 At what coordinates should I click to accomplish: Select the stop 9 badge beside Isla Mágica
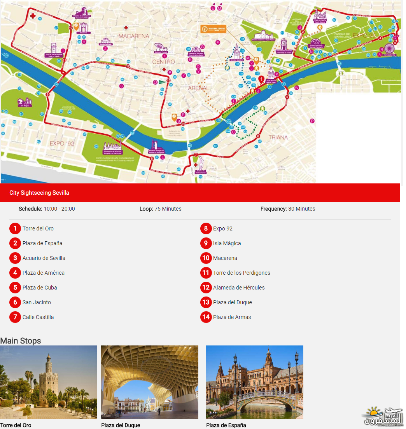tap(206, 243)
